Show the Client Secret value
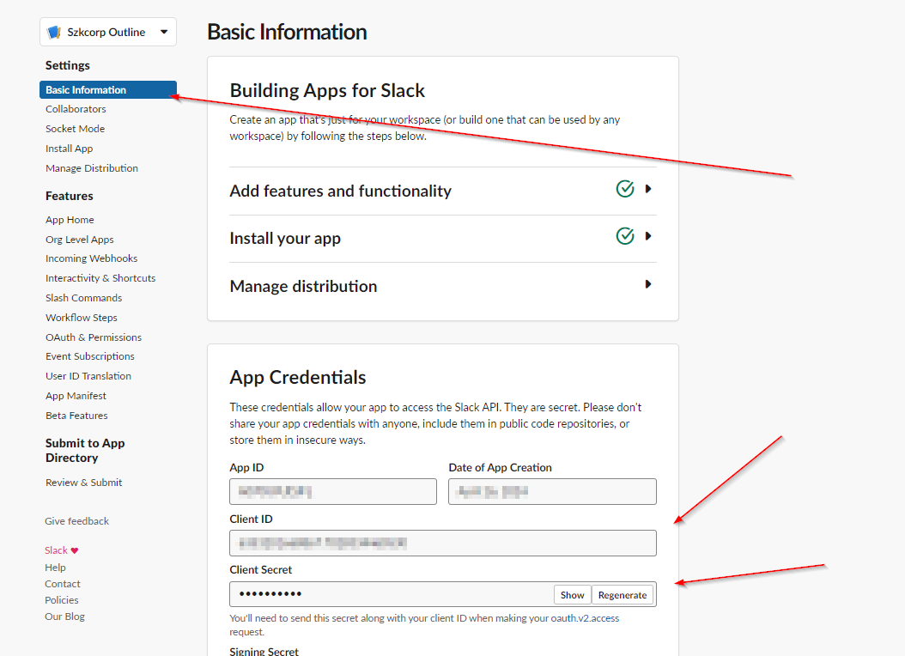The width and height of the screenshot is (905, 656). pyautogui.click(x=572, y=595)
